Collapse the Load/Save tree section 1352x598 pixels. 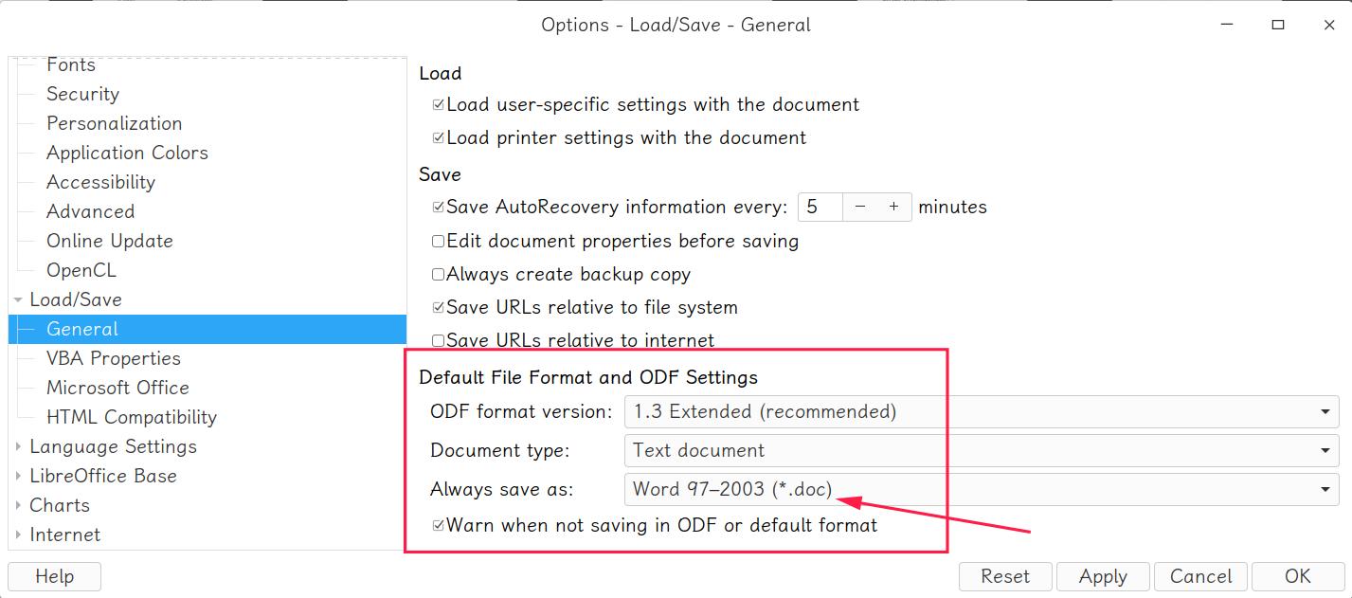tap(18, 300)
